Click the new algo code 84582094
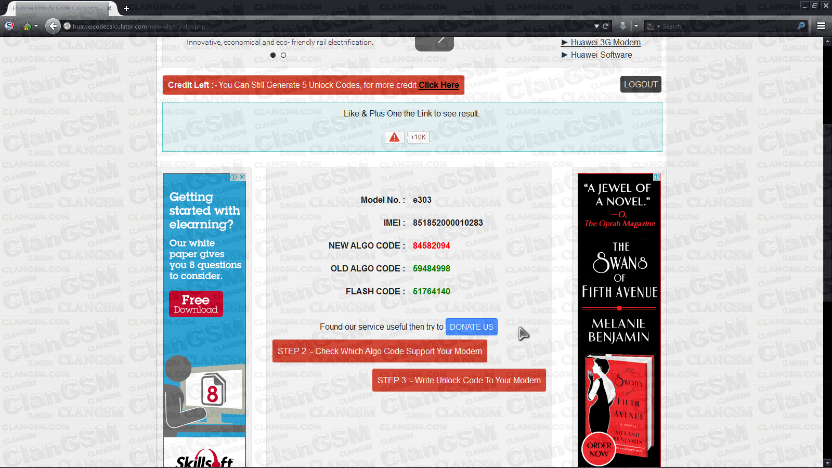The image size is (832, 468). [x=432, y=246]
